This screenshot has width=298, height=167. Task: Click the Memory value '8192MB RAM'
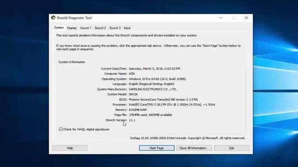pyautogui.click(x=138, y=110)
